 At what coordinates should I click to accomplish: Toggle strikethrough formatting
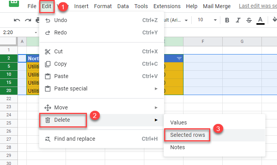(249, 20)
